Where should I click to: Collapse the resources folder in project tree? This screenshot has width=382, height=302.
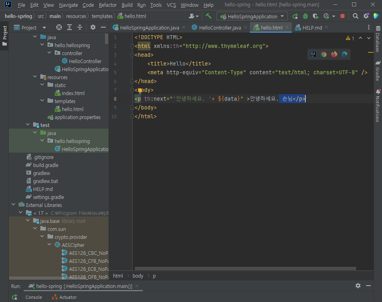(35, 77)
